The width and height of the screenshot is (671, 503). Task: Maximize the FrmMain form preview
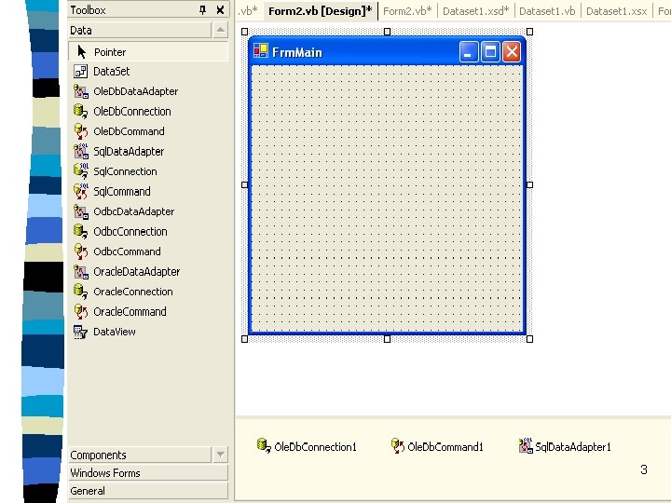coord(490,52)
